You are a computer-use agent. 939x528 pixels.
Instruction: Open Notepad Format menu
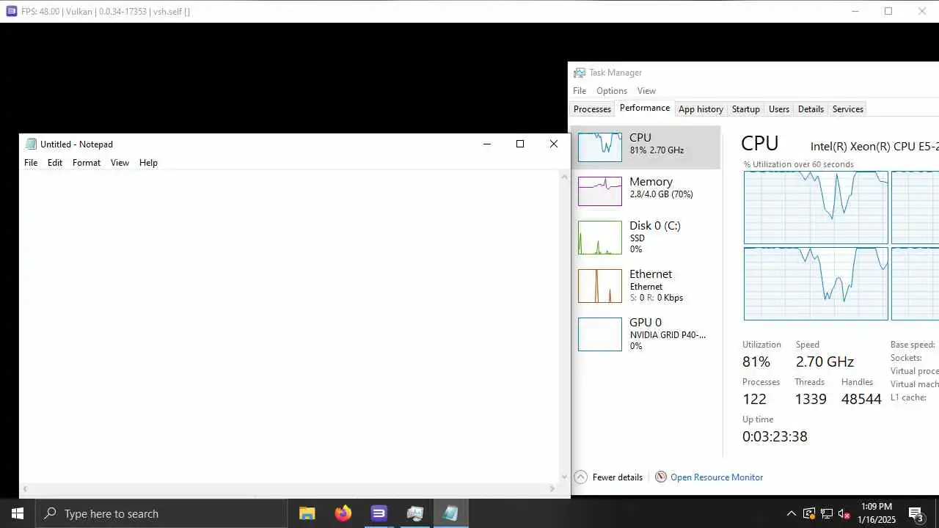pos(87,163)
